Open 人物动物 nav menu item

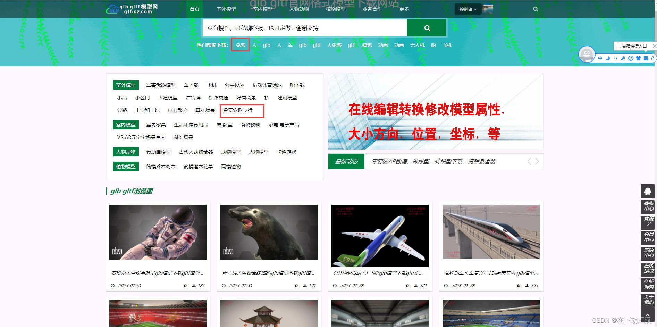(x=299, y=9)
